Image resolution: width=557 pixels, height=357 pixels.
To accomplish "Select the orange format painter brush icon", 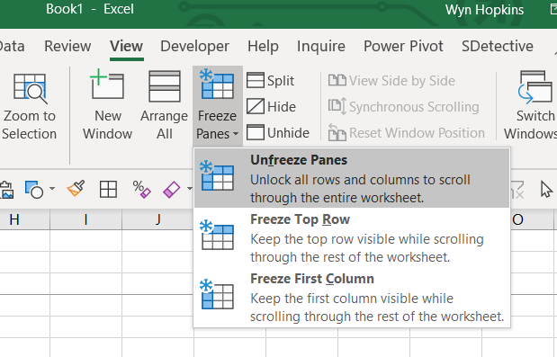I will 76,189.
